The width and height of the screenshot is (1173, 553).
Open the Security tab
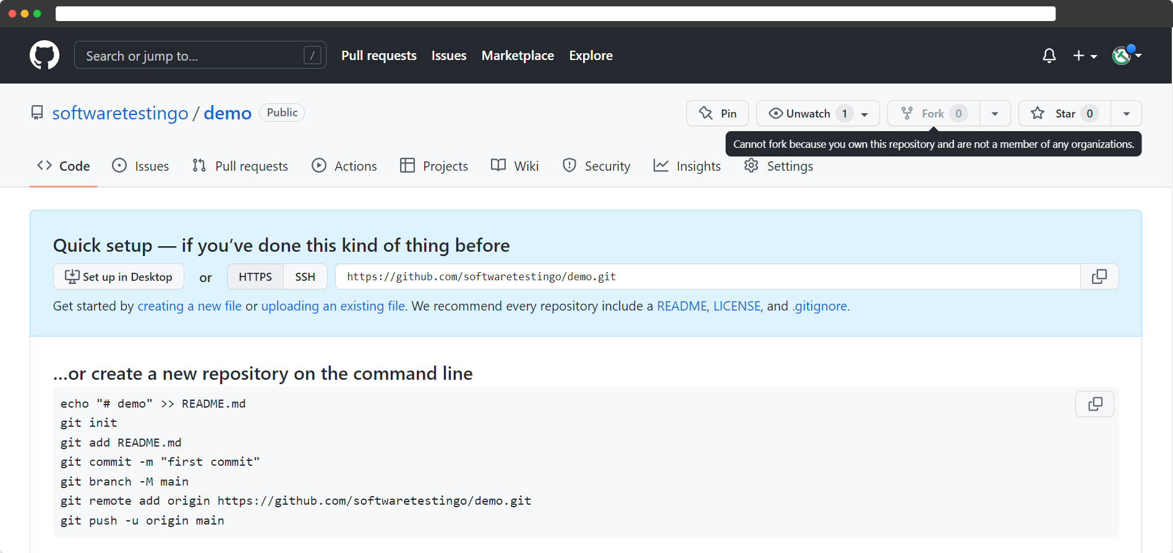(x=596, y=166)
